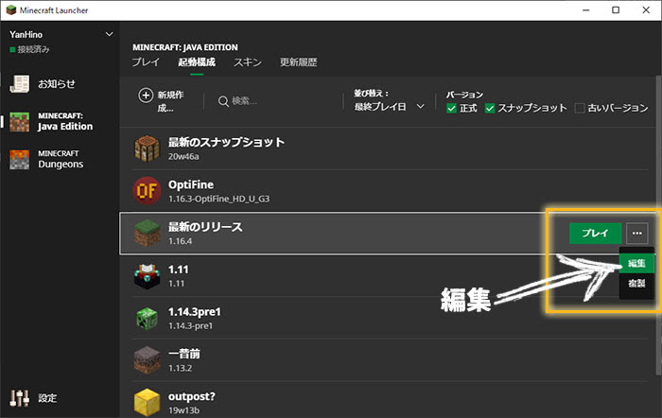Viewport: 662px width, 418px height.
Task: Click the 1.13.2 version text
Action: 180,368
